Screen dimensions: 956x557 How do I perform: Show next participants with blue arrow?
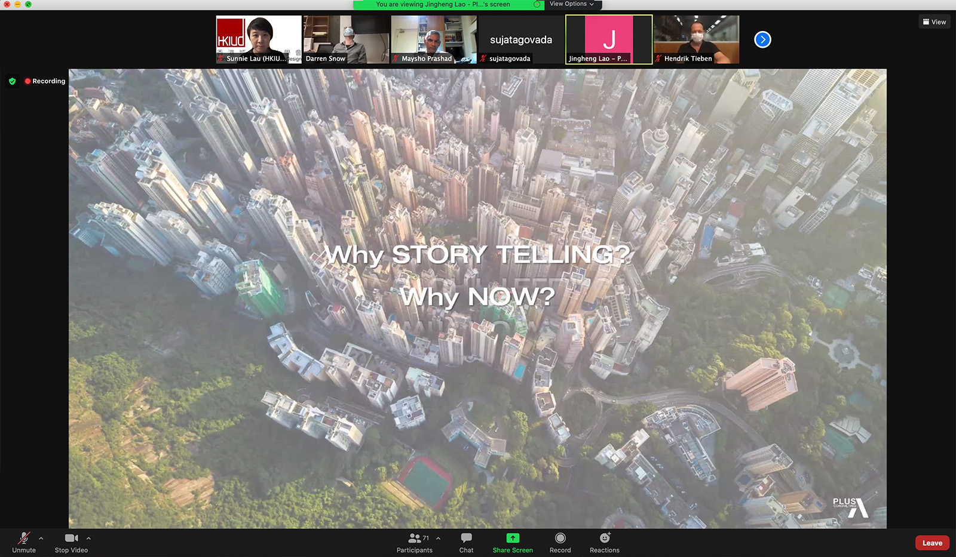(x=762, y=40)
